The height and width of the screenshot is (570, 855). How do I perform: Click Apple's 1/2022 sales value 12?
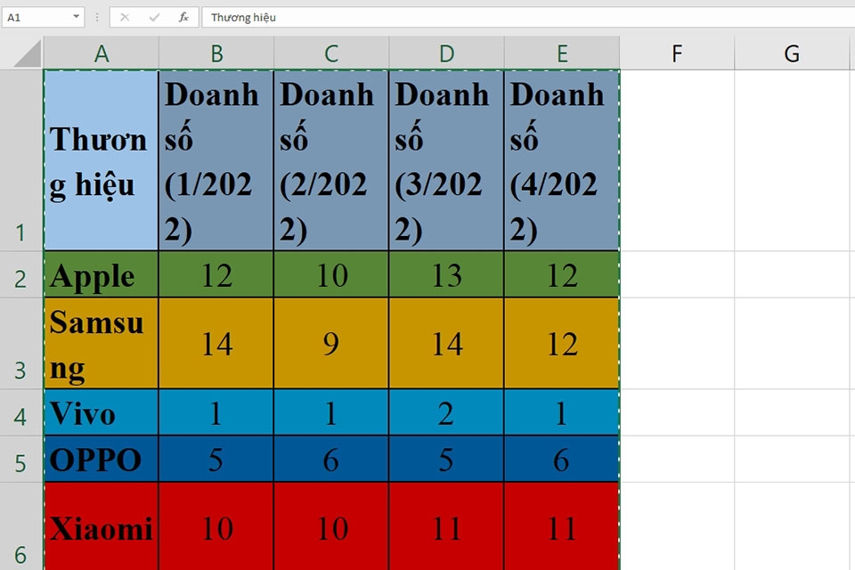[216, 274]
